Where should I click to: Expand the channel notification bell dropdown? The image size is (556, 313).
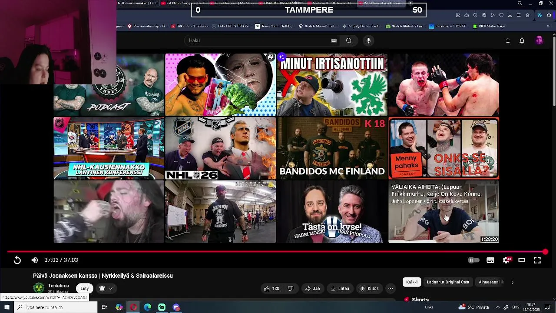point(106,288)
